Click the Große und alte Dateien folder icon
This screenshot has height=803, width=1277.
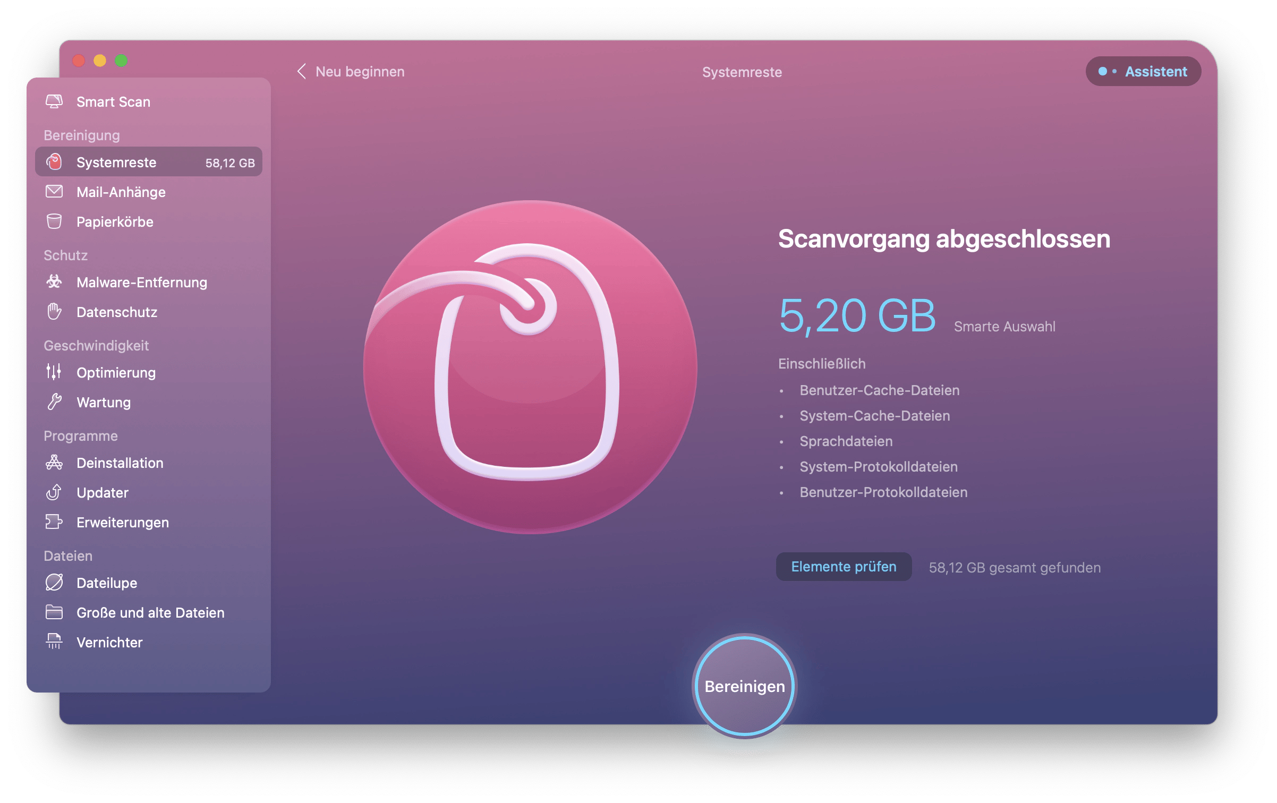coord(54,612)
